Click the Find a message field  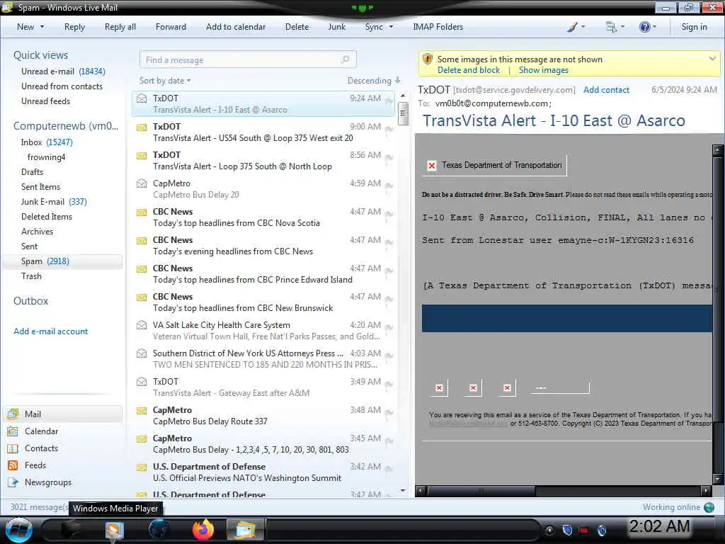[x=247, y=59]
